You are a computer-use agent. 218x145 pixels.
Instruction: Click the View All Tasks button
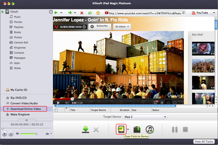204,141
